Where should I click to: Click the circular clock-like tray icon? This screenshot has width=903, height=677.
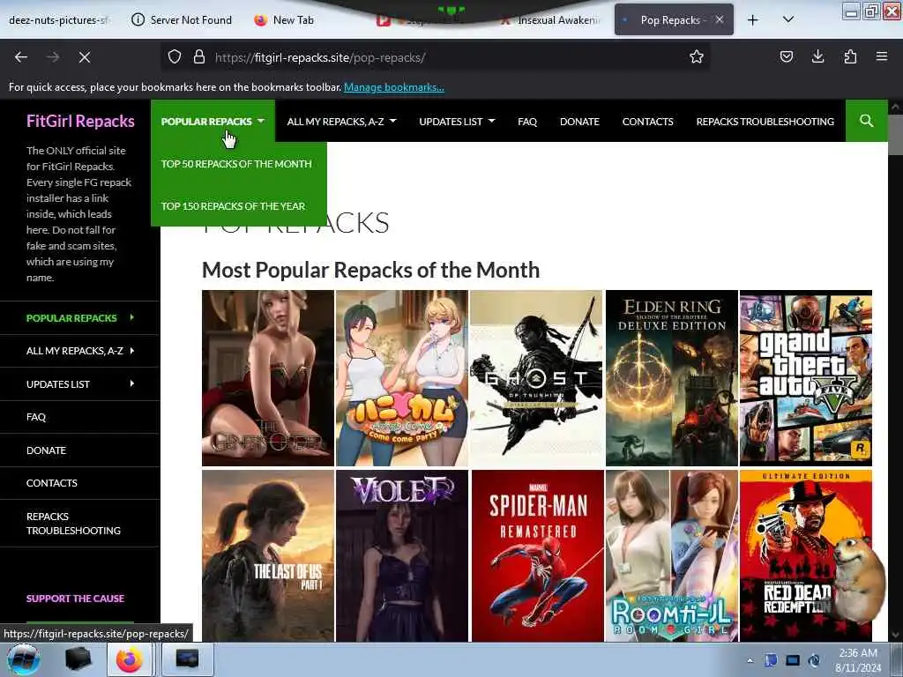814,661
